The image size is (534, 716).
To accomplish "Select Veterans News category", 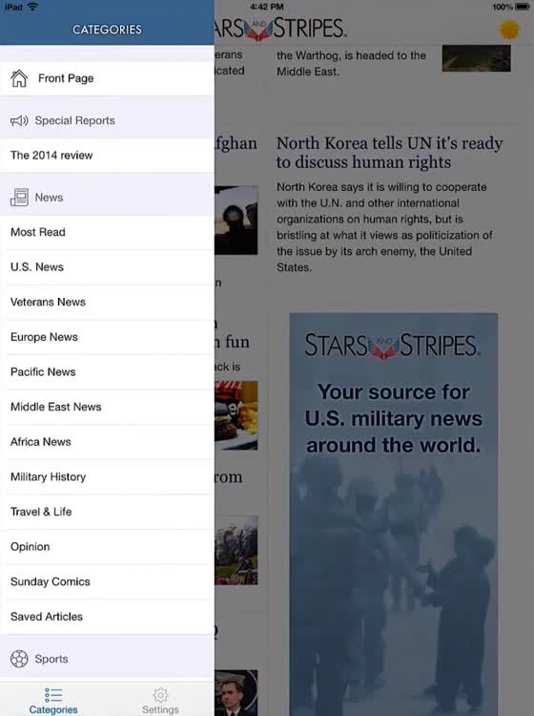I will click(x=107, y=302).
